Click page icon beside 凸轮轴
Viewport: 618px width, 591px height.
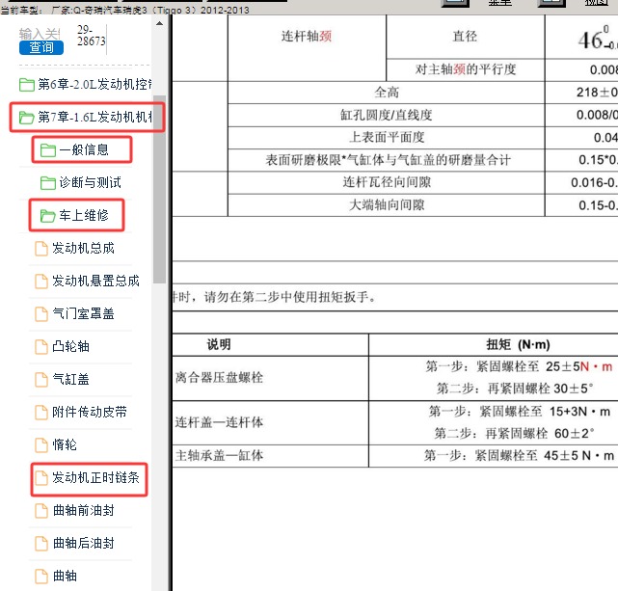41,347
